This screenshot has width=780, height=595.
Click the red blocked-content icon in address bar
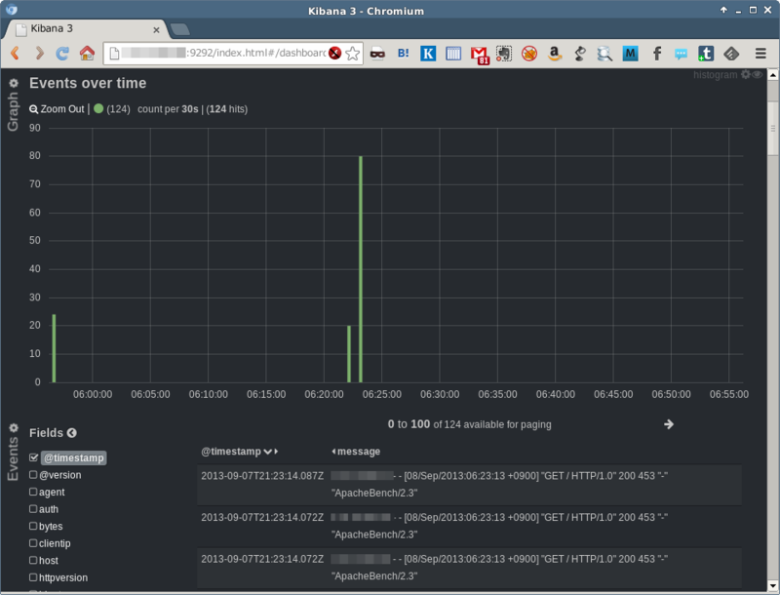click(334, 53)
